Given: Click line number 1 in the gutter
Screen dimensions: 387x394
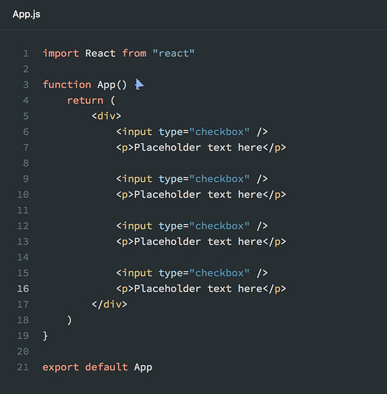Looking at the screenshot, I should click(x=26, y=53).
